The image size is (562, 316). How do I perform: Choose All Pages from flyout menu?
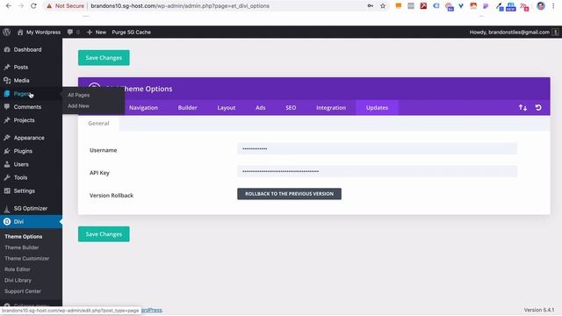click(79, 95)
